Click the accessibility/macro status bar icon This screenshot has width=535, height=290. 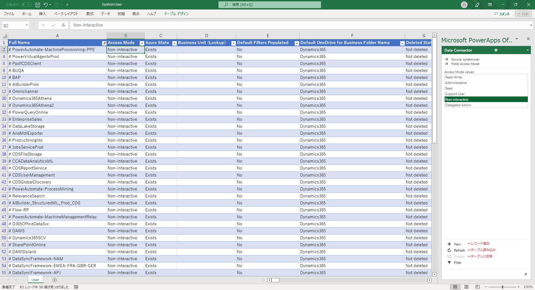tap(76, 287)
